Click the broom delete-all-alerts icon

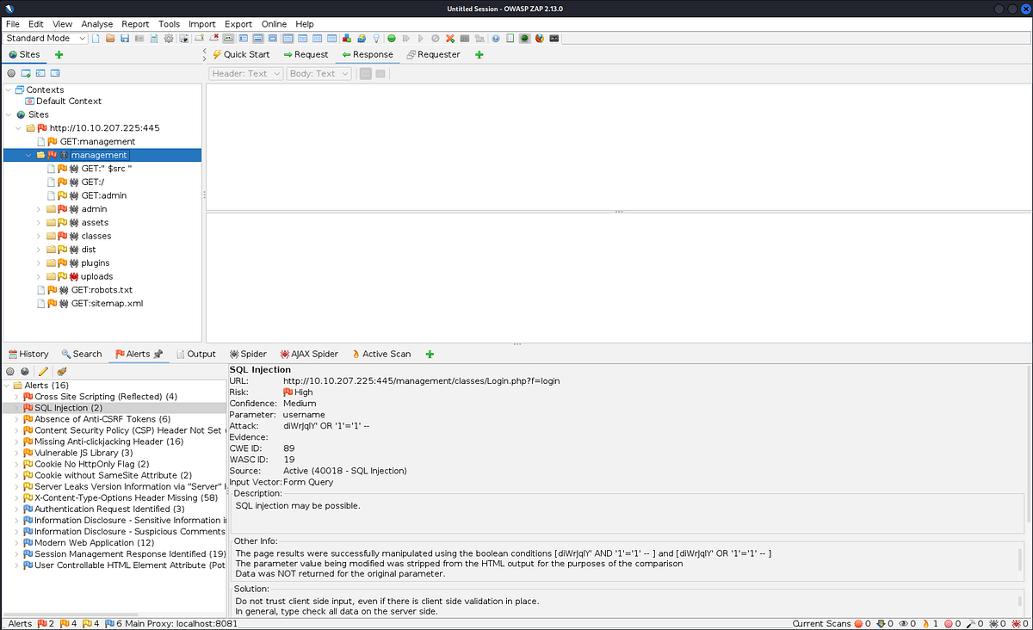pyautogui.click(x=62, y=371)
